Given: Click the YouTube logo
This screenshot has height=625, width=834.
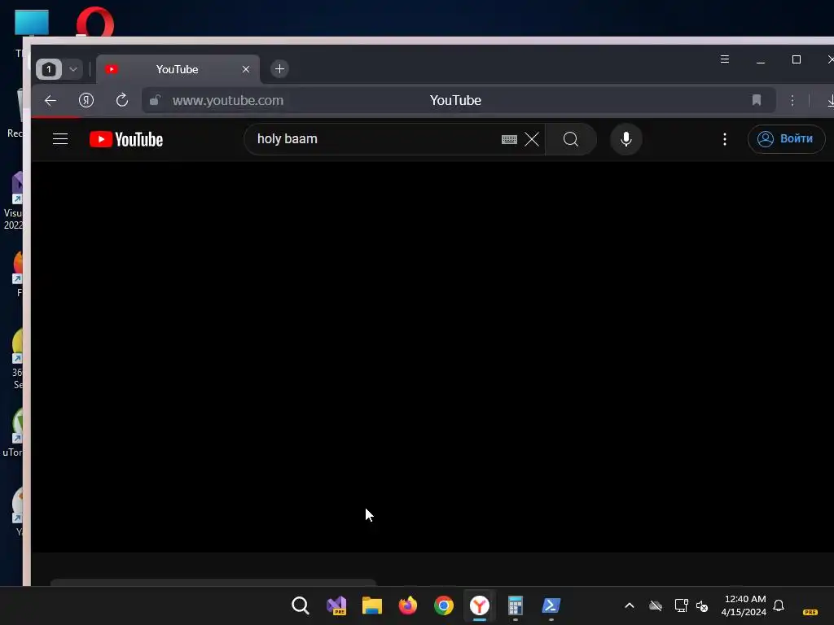Looking at the screenshot, I should tap(126, 139).
